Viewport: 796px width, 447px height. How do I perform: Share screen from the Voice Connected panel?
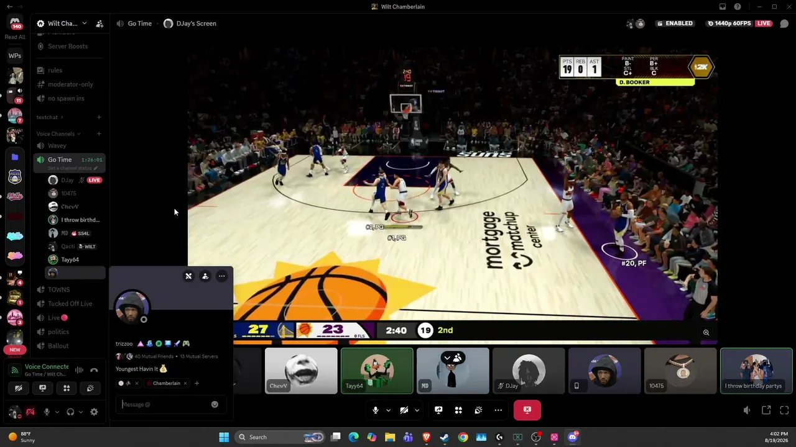click(42, 388)
